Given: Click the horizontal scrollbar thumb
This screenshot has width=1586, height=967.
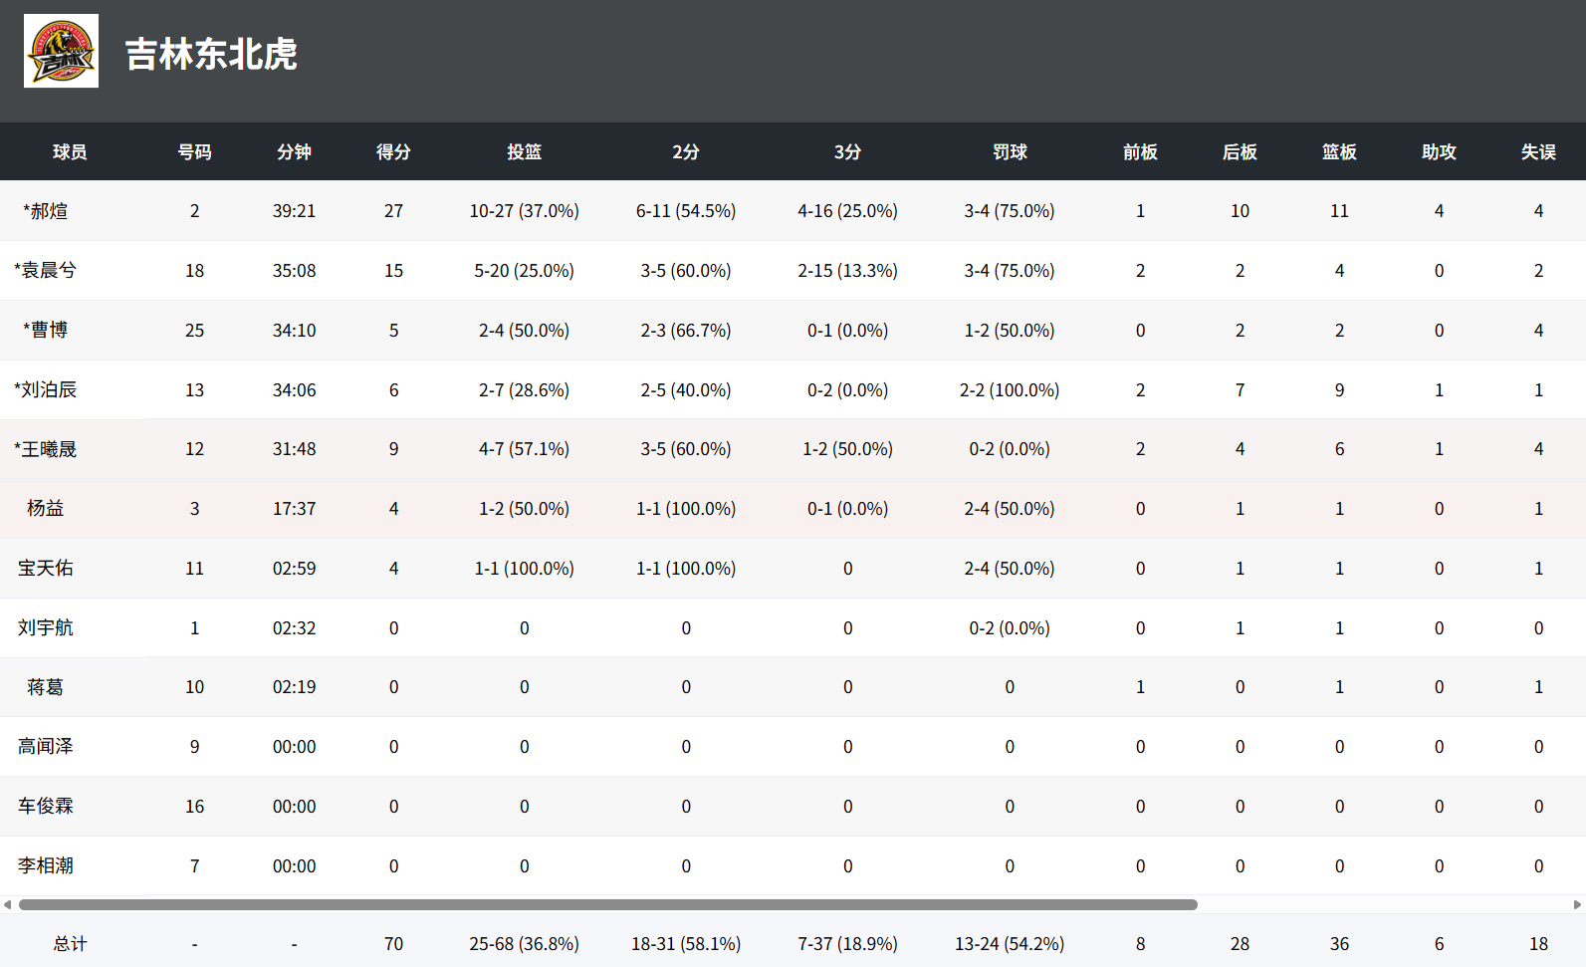Looking at the screenshot, I should 607,905.
